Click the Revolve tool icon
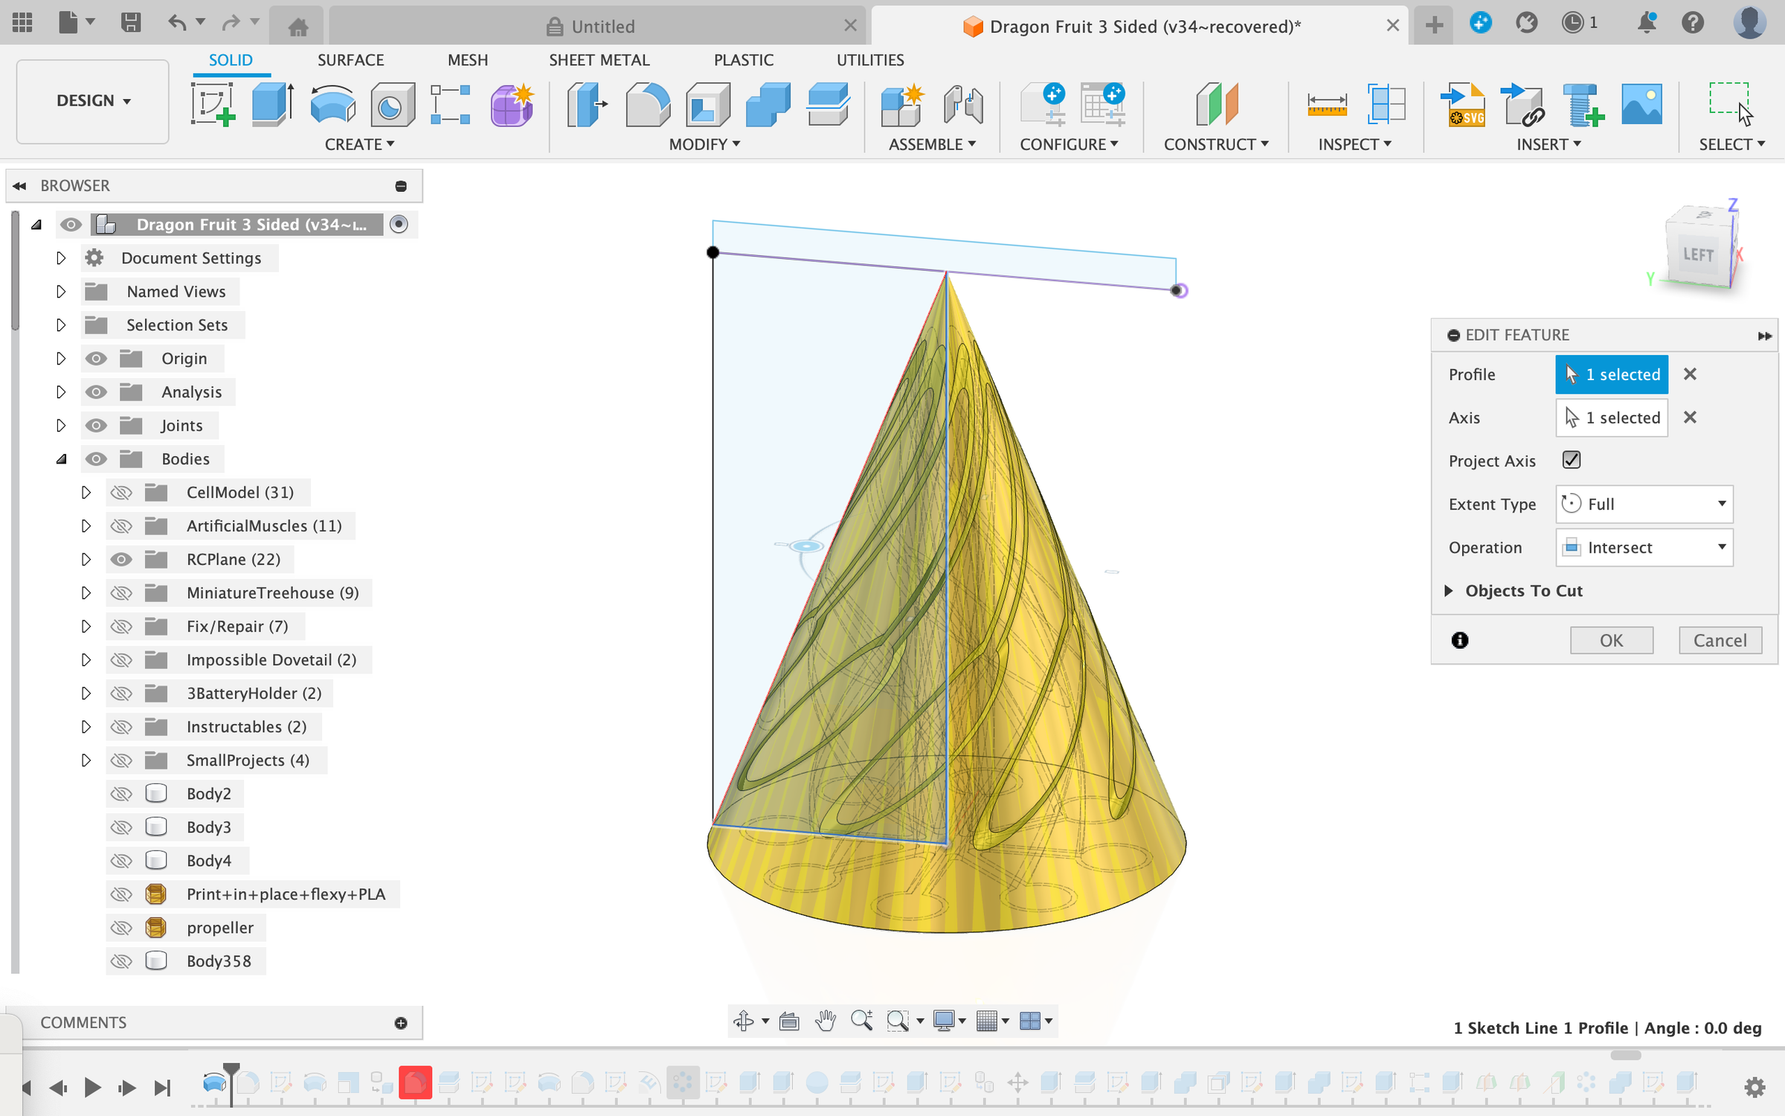1785x1116 pixels. (x=332, y=104)
